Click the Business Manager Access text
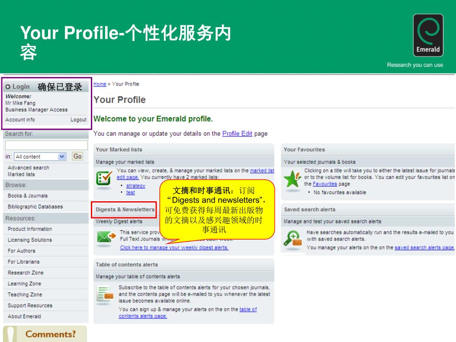Screen dimensions: 456x342 [x=37, y=110]
